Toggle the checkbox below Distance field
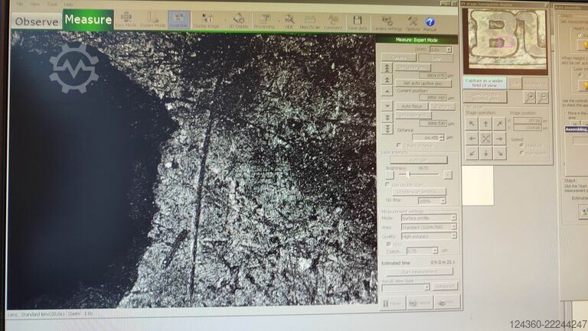588x331 pixels. [x=399, y=145]
